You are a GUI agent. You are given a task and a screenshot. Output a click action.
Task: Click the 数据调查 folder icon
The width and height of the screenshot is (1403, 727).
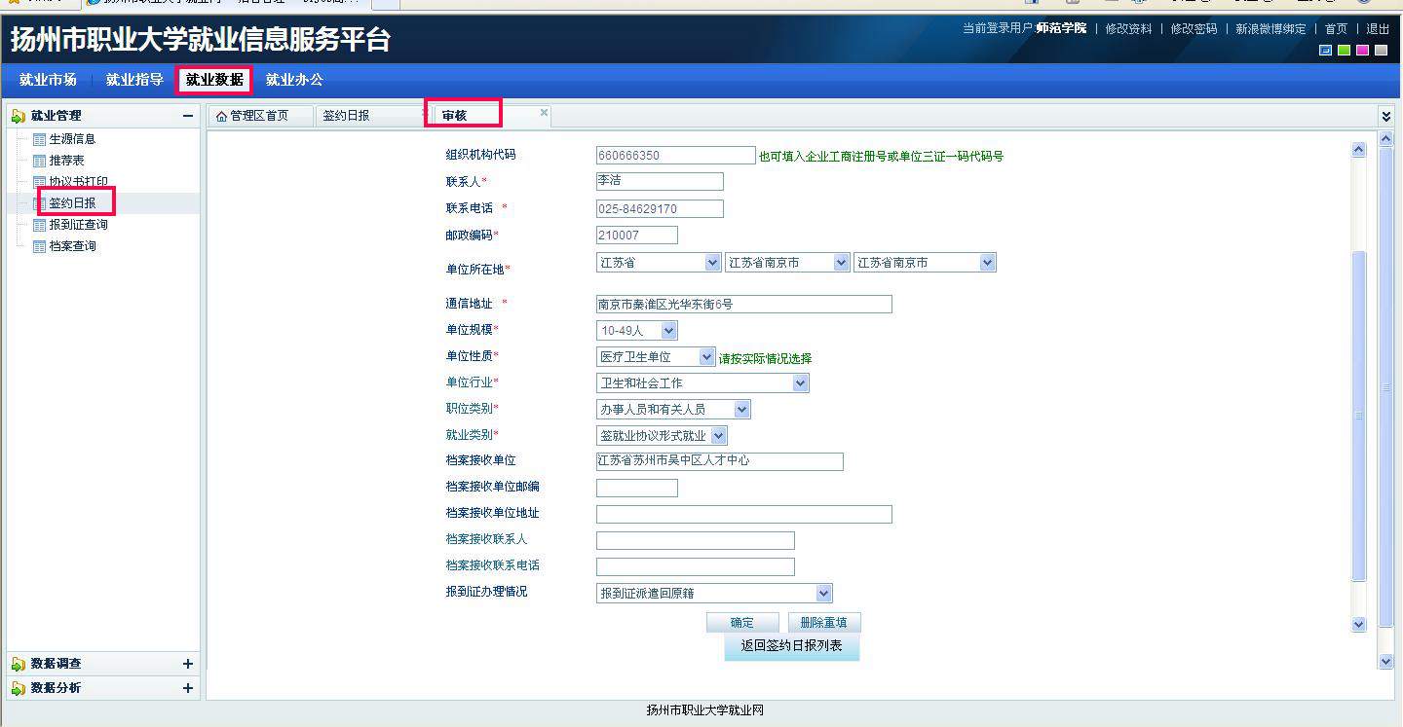click(x=19, y=664)
